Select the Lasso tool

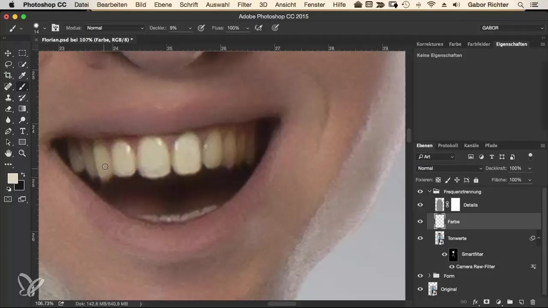point(8,65)
